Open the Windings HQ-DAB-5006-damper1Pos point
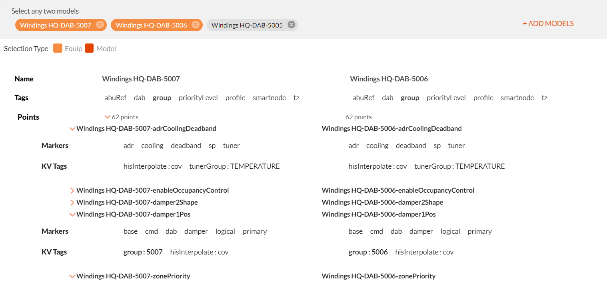 click(378, 214)
